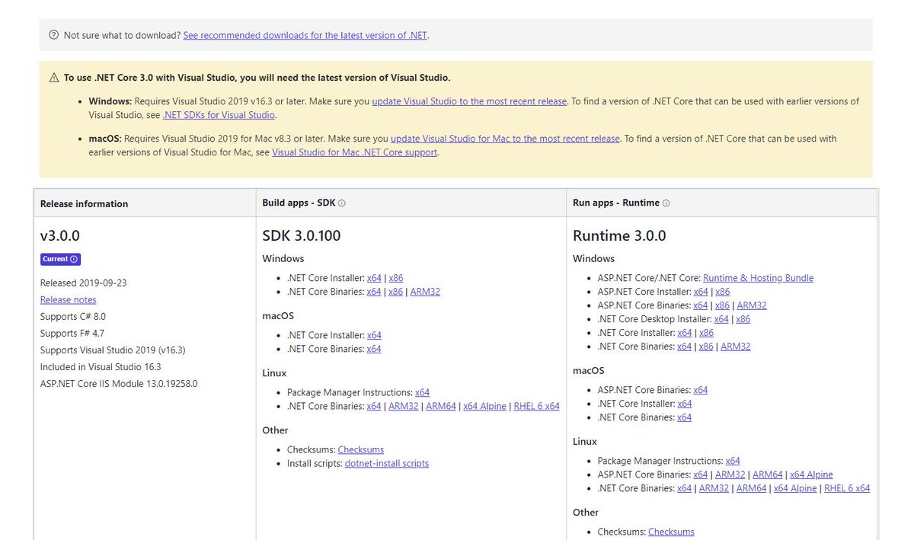
Task: Download SDK Windows .NET Core Binaries ARM32
Action: [425, 292]
